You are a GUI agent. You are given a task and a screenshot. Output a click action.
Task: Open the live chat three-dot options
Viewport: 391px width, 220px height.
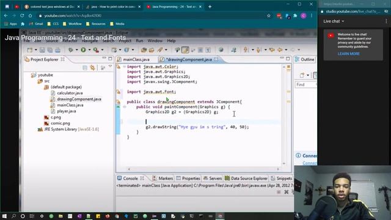[386, 21]
